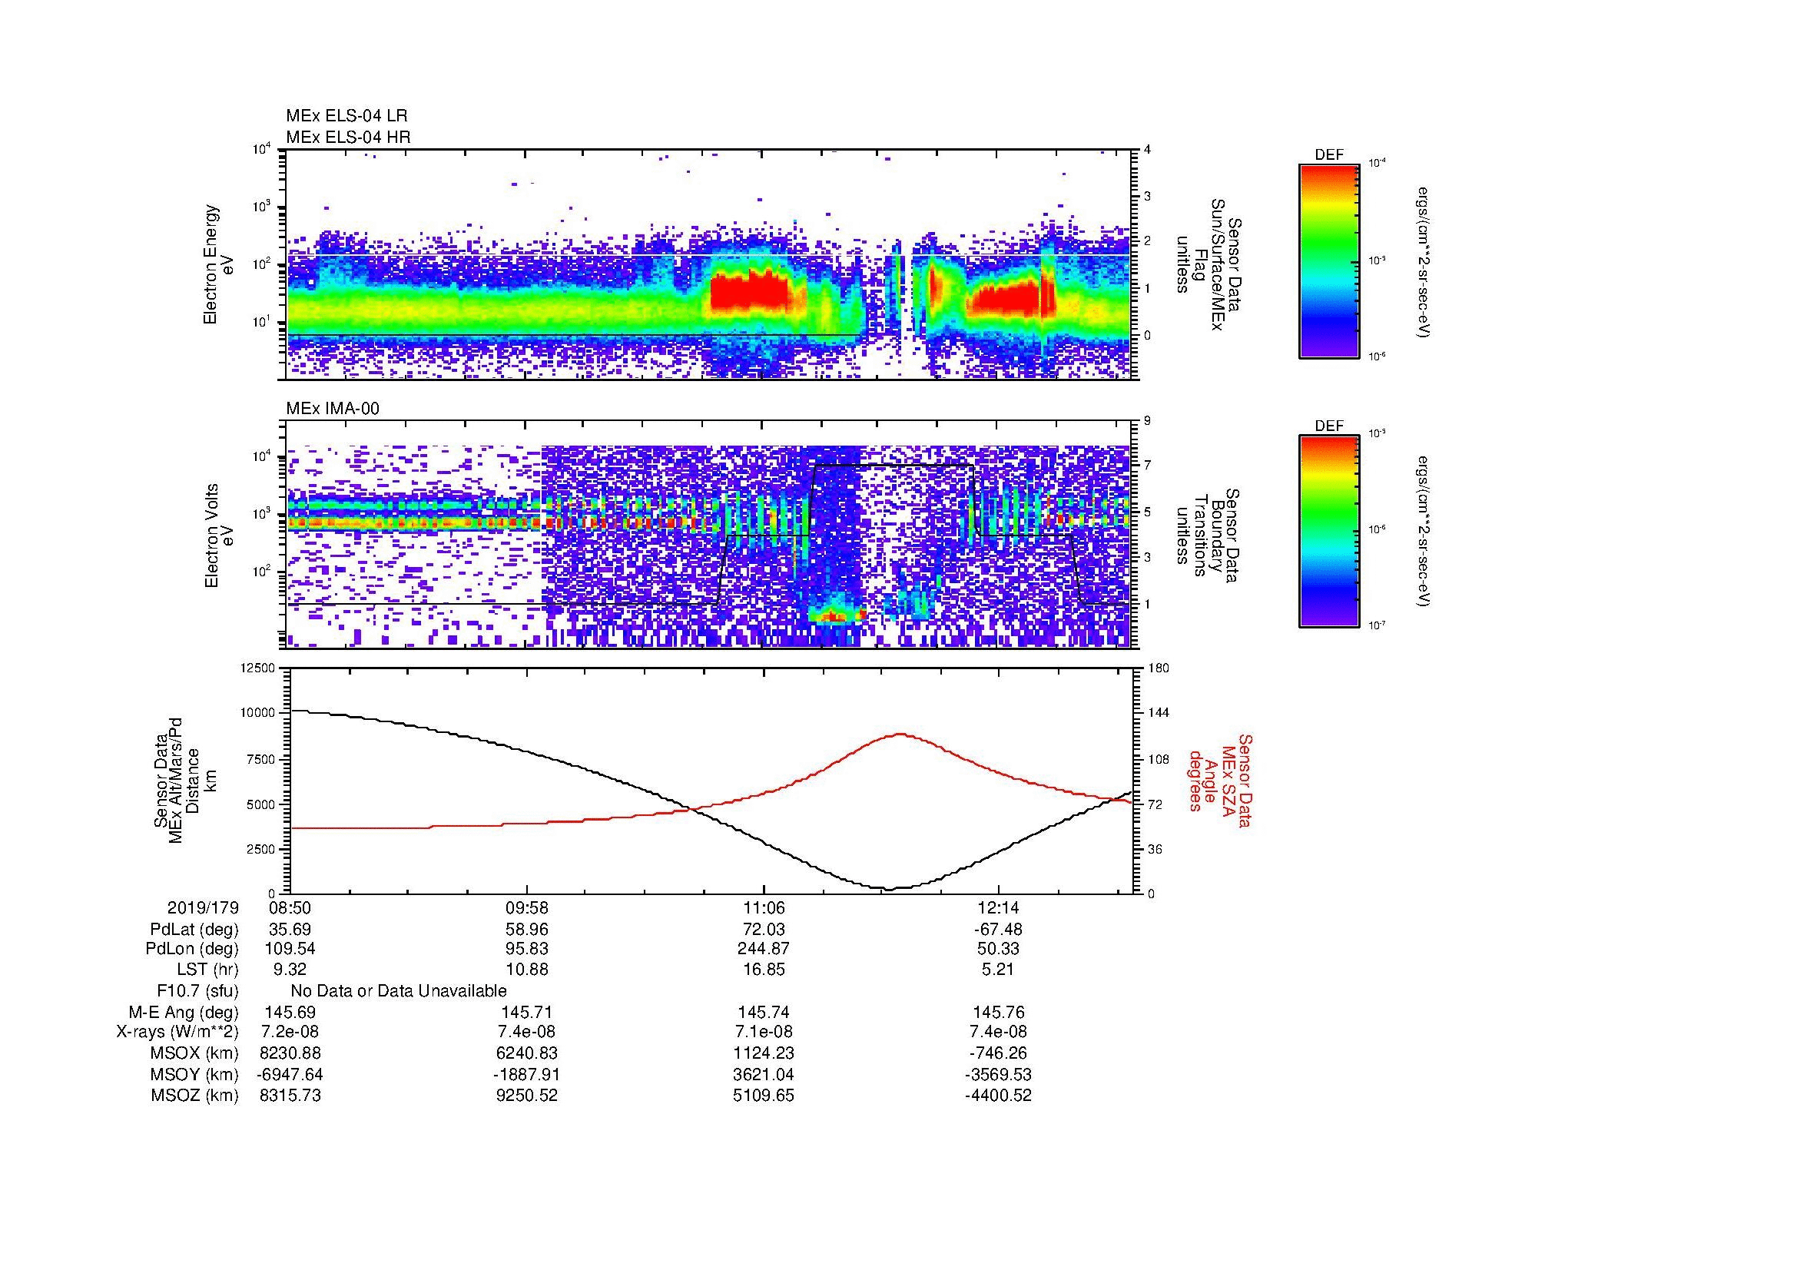Click the 08:50 time tick label
1797x1270 pixels.
(290, 908)
